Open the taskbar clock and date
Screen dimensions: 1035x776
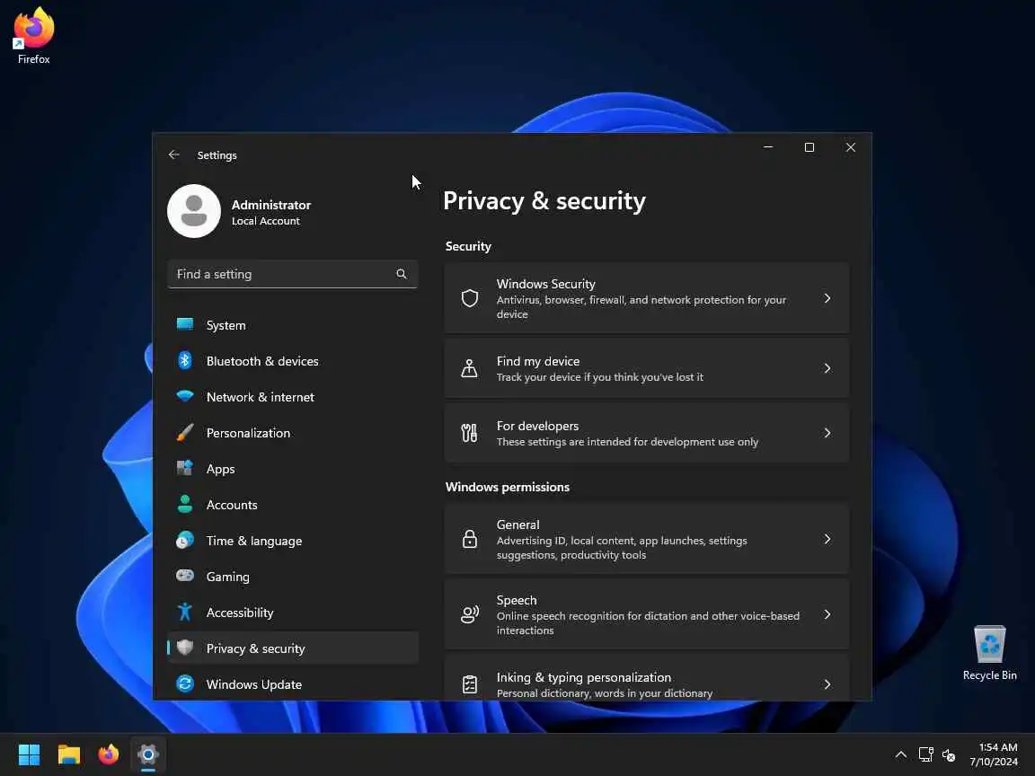pos(994,754)
